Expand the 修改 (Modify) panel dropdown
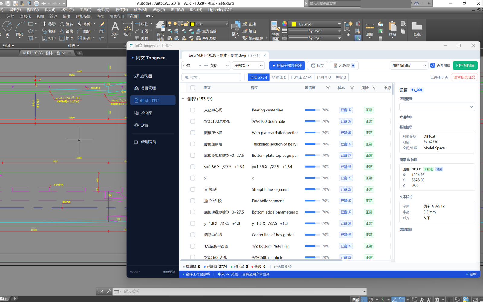Screen dimensions: 483x302 [x=74, y=46]
